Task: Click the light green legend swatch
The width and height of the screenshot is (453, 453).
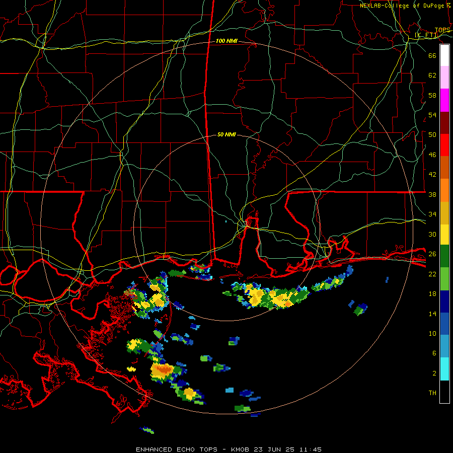Action: coord(444,279)
